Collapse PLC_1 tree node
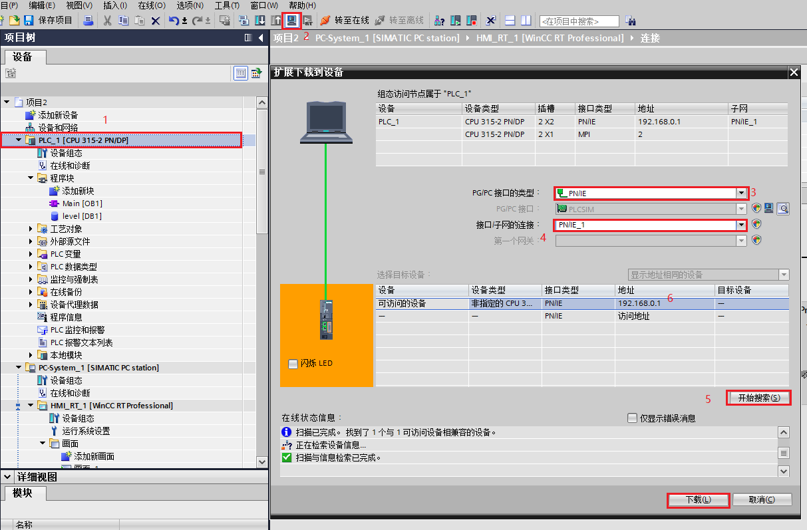807x530 pixels. (19, 140)
